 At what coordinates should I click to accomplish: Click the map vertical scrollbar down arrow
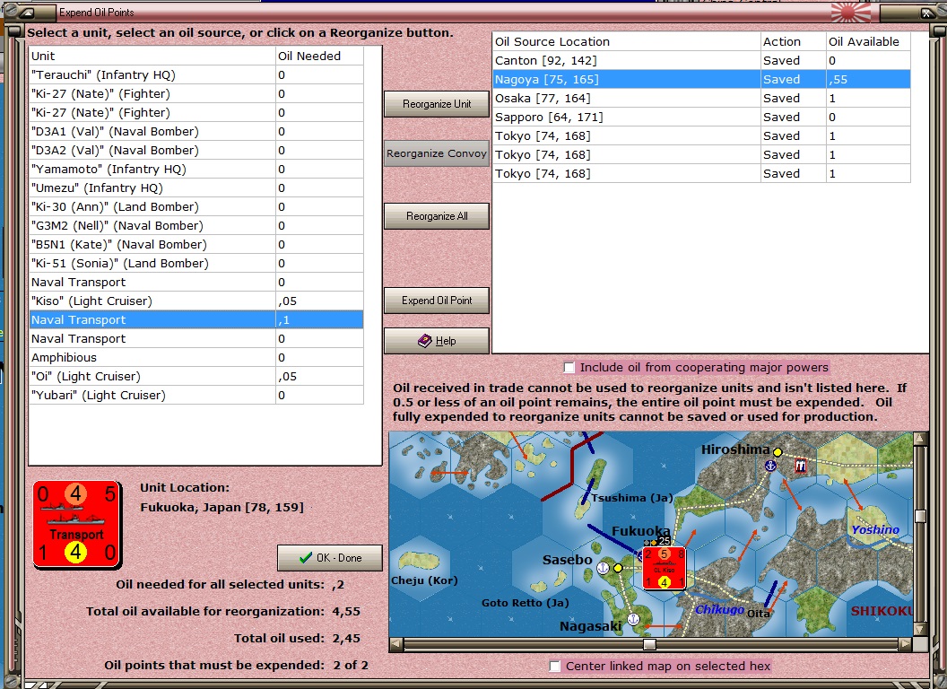pyautogui.click(x=920, y=628)
